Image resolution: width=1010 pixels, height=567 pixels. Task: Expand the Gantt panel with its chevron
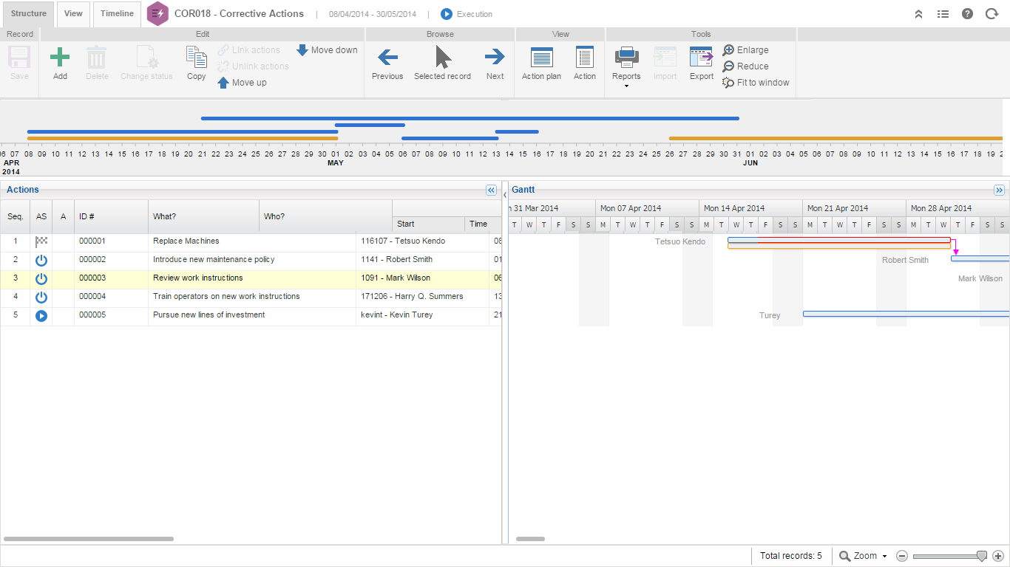[1000, 190]
